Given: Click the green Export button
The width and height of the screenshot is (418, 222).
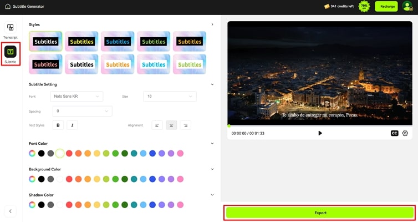Looking at the screenshot, I should [320, 213].
